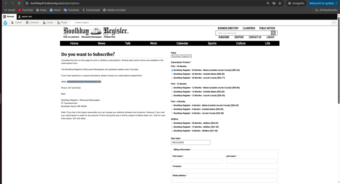340x184 pixels.
Task: Open the Sports navigation tab
Action: 212,43
